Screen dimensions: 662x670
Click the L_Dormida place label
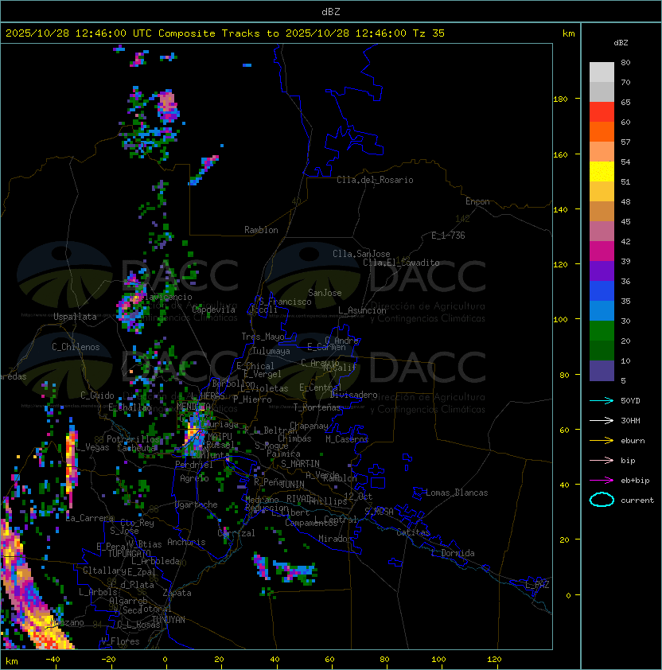click(x=453, y=553)
